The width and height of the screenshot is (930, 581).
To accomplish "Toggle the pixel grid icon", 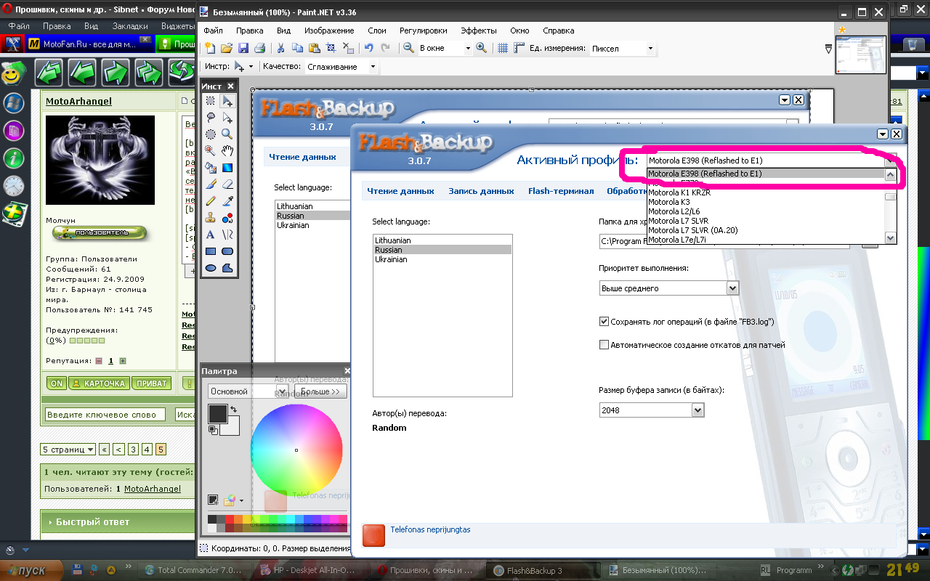I will coord(503,48).
